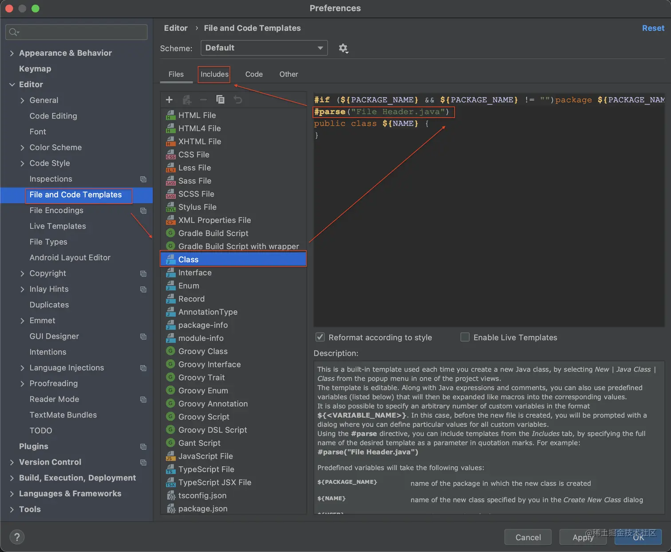This screenshot has width=671, height=552.
Task: Click the package.json template icon
Action: [x=171, y=509]
